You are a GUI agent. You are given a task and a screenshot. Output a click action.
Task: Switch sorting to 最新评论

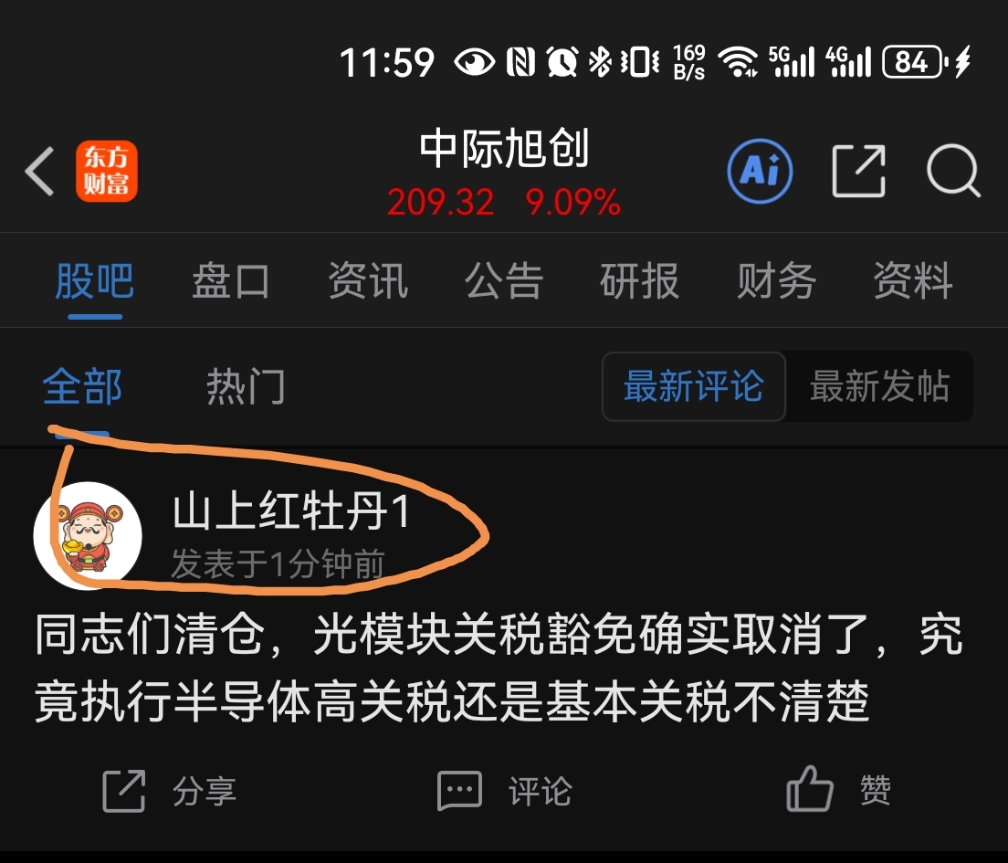point(694,386)
